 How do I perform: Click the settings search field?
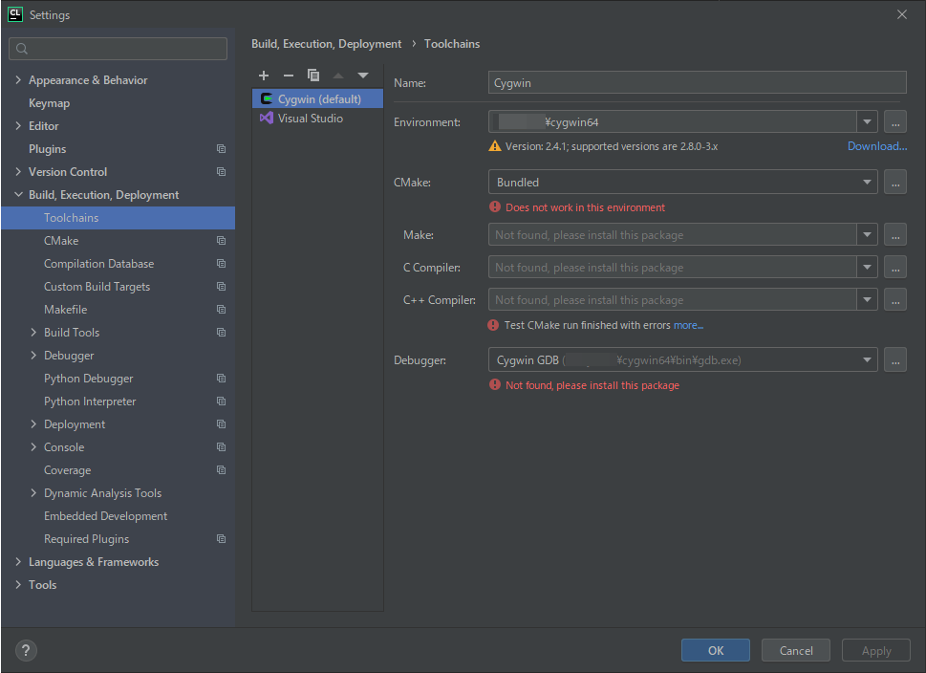pyautogui.click(x=118, y=49)
